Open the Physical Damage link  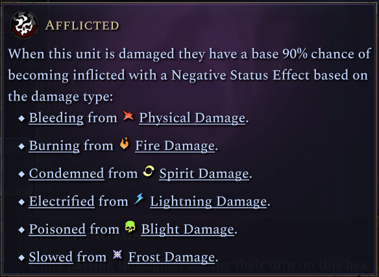pyautogui.click(x=192, y=118)
